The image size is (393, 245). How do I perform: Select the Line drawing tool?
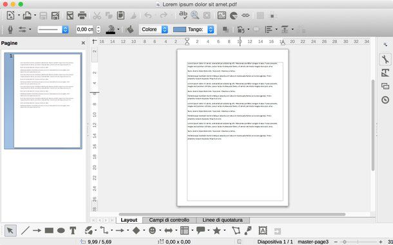click(x=25, y=230)
